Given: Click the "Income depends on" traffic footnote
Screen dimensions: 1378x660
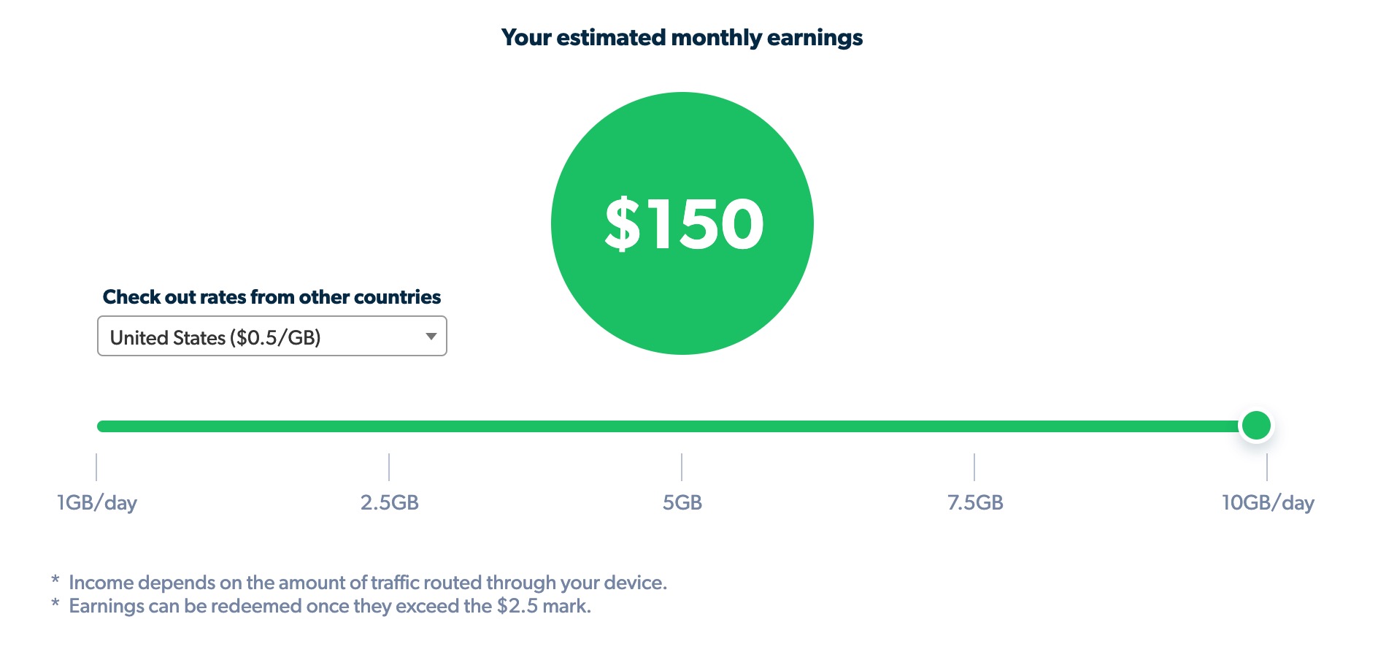Looking at the screenshot, I should (368, 583).
